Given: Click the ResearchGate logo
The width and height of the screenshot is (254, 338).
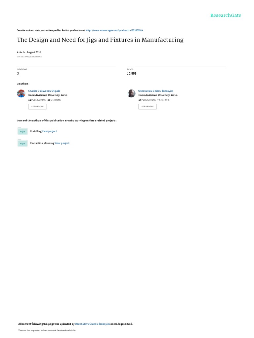Looking at the screenshot, I should pyautogui.click(x=226, y=15).
